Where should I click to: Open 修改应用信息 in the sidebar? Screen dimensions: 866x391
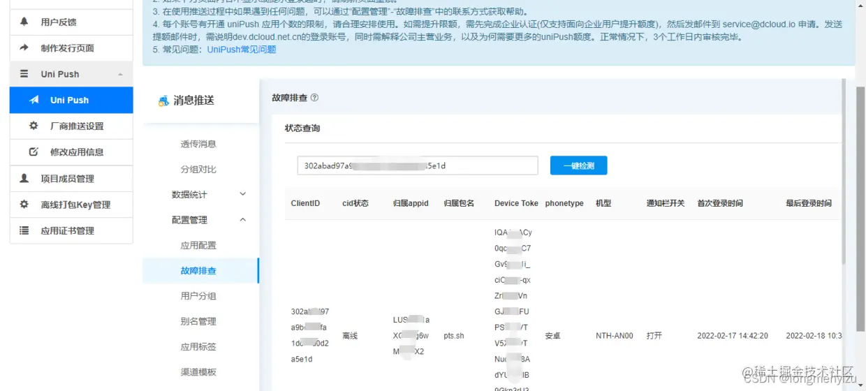click(x=71, y=152)
